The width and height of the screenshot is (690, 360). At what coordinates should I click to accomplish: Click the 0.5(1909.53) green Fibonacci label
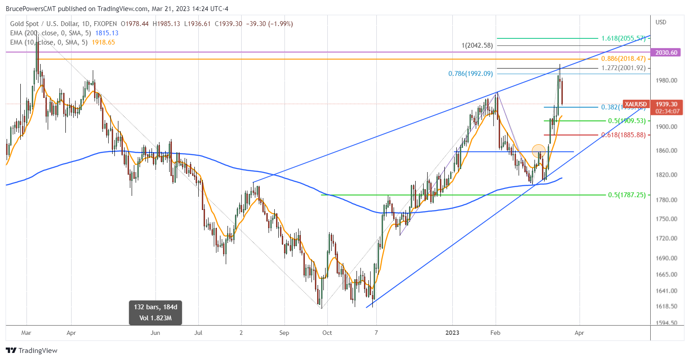[x=627, y=121]
